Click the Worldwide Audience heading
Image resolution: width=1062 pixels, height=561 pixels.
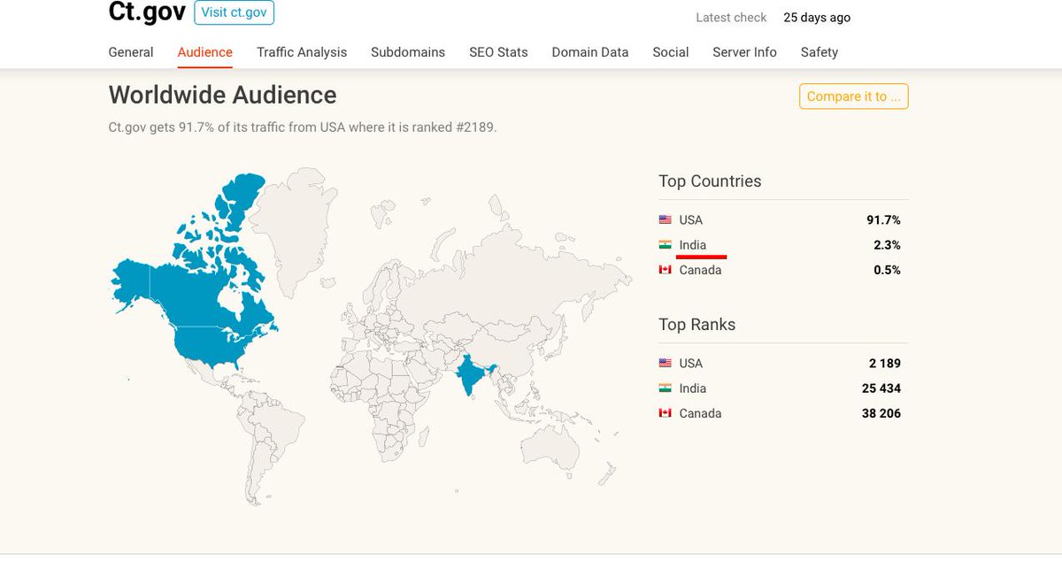coord(222,95)
